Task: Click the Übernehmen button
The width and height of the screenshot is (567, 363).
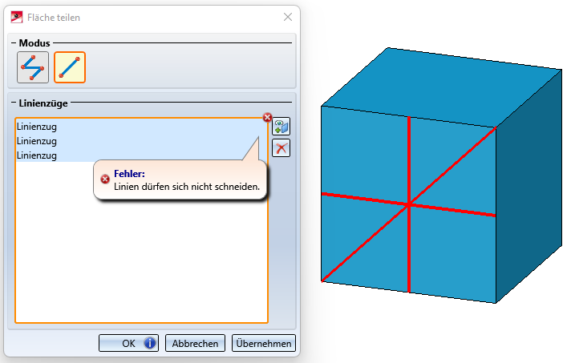Action: pos(264,343)
